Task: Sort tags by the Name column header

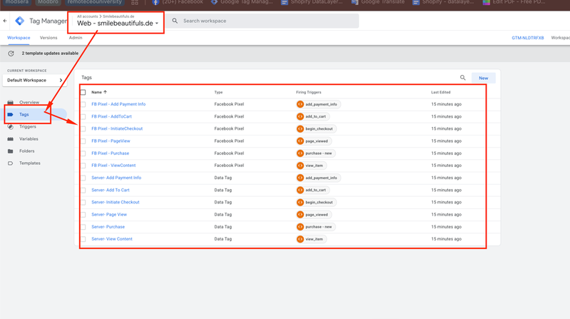Action: (x=99, y=92)
